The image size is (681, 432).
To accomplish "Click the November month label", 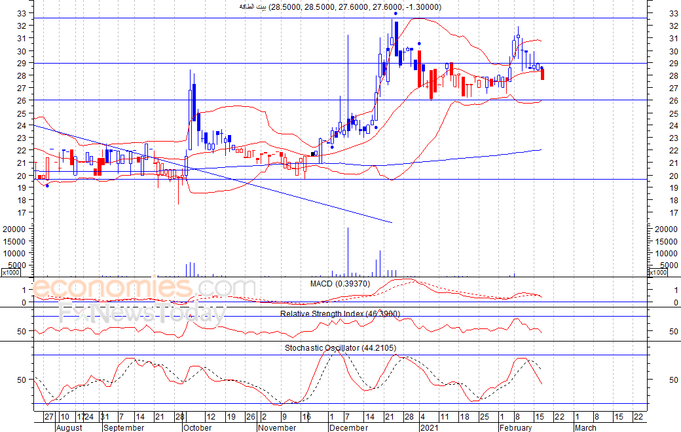I will click(x=277, y=427).
